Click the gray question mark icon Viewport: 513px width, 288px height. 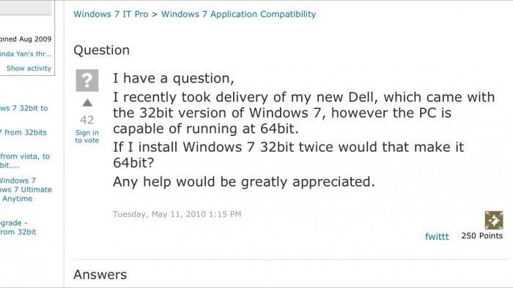[x=87, y=80]
